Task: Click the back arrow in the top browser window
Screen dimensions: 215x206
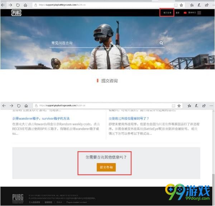Action: [x=3, y=5]
